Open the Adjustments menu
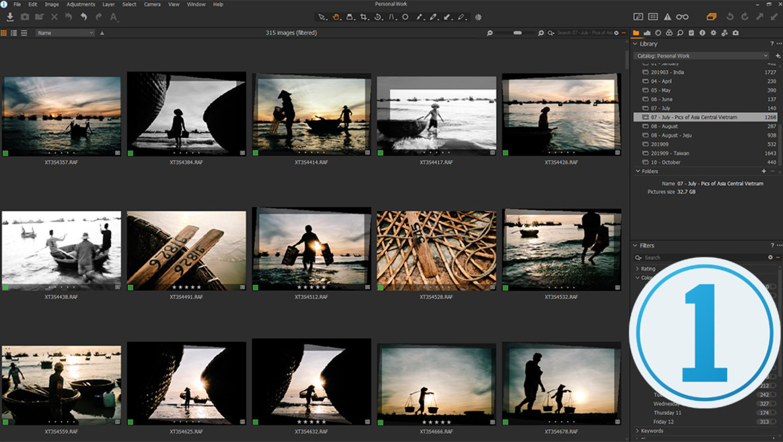The image size is (783, 442). click(81, 4)
